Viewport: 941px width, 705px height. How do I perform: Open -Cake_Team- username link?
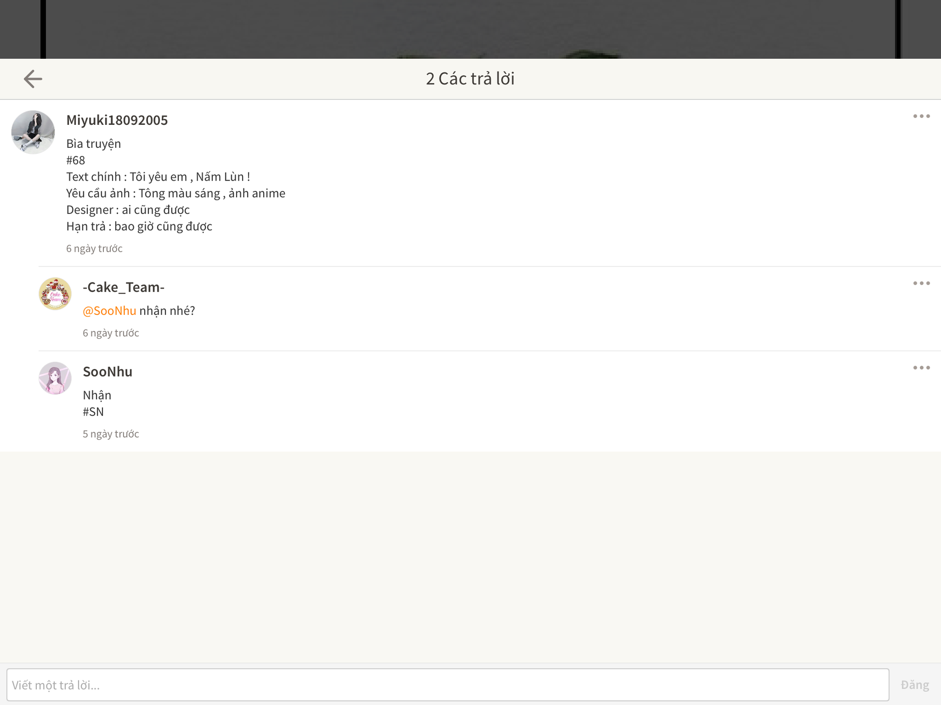point(124,287)
